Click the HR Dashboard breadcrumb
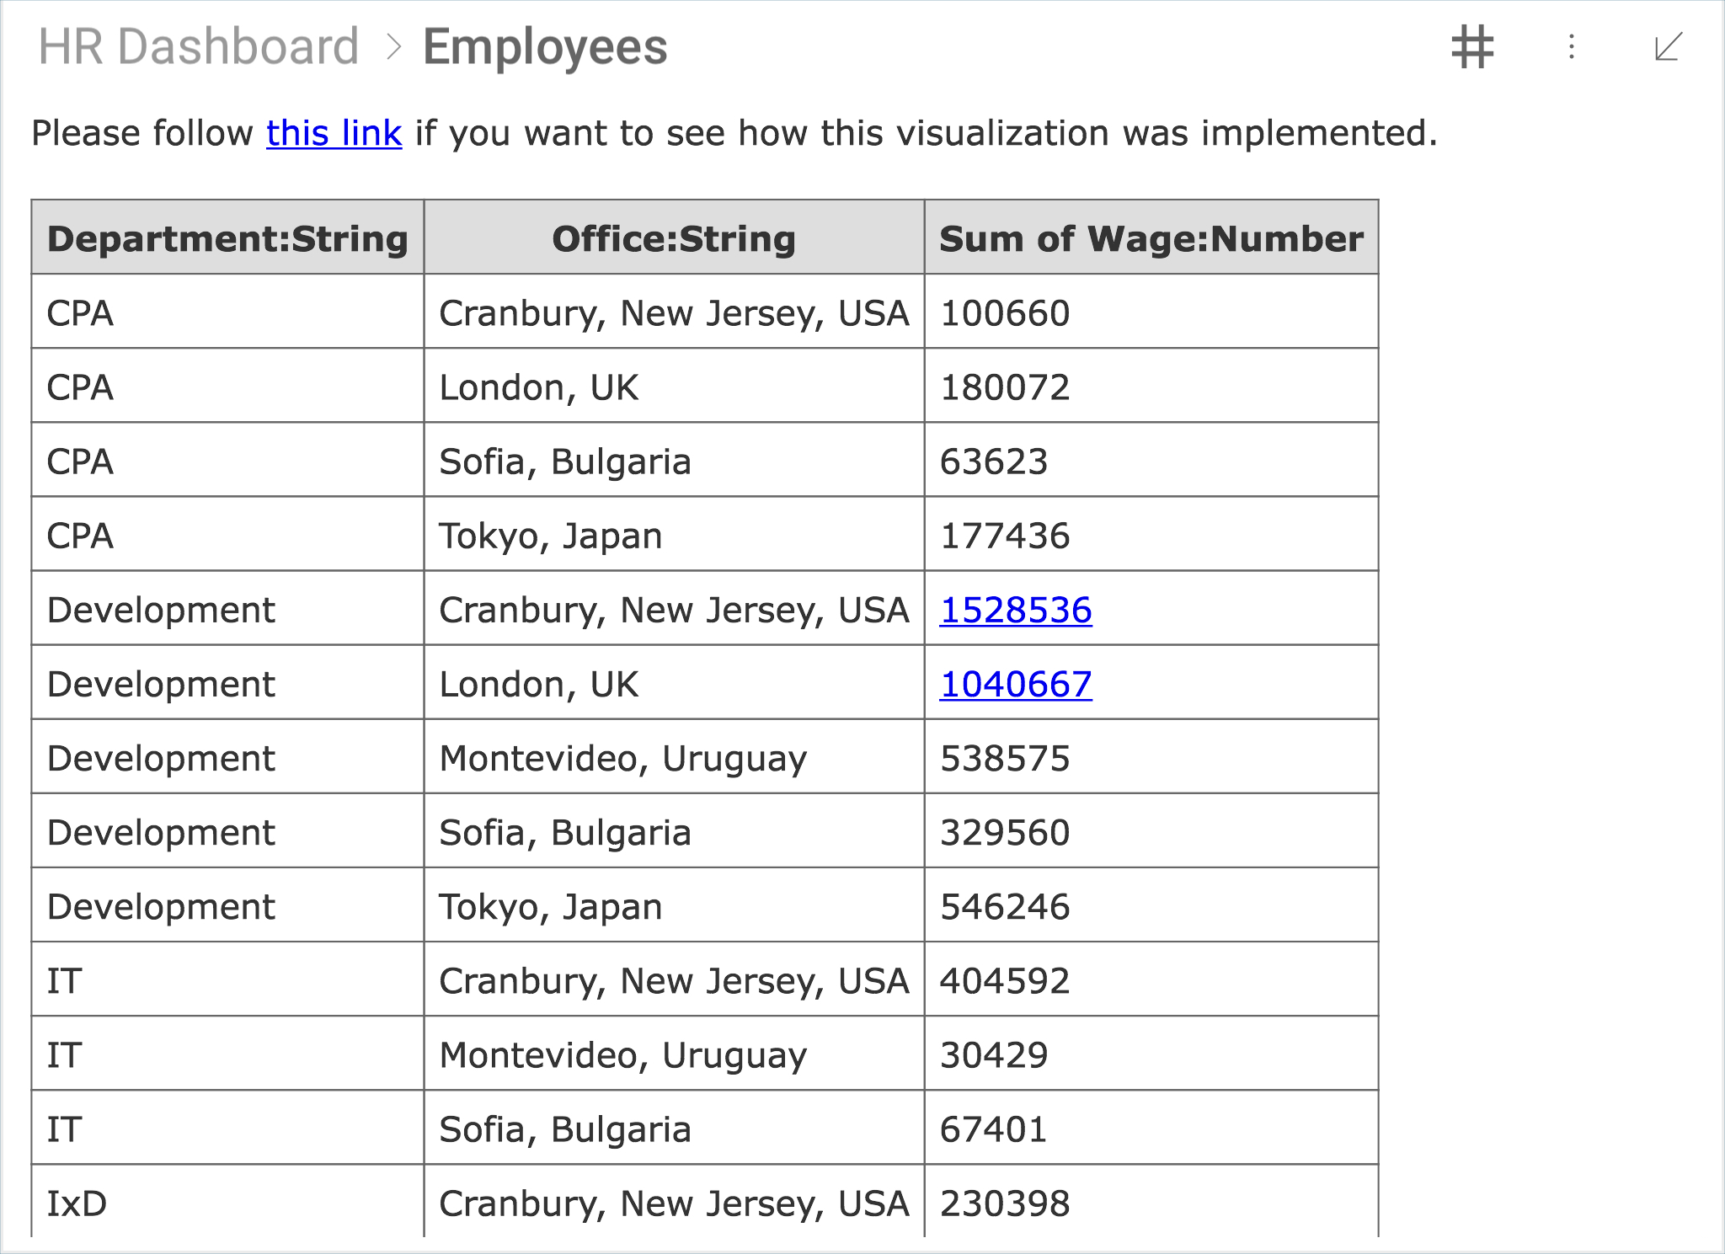The image size is (1725, 1254). click(199, 47)
